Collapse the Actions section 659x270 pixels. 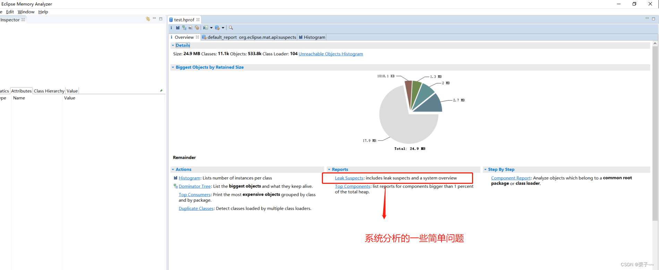tap(173, 170)
